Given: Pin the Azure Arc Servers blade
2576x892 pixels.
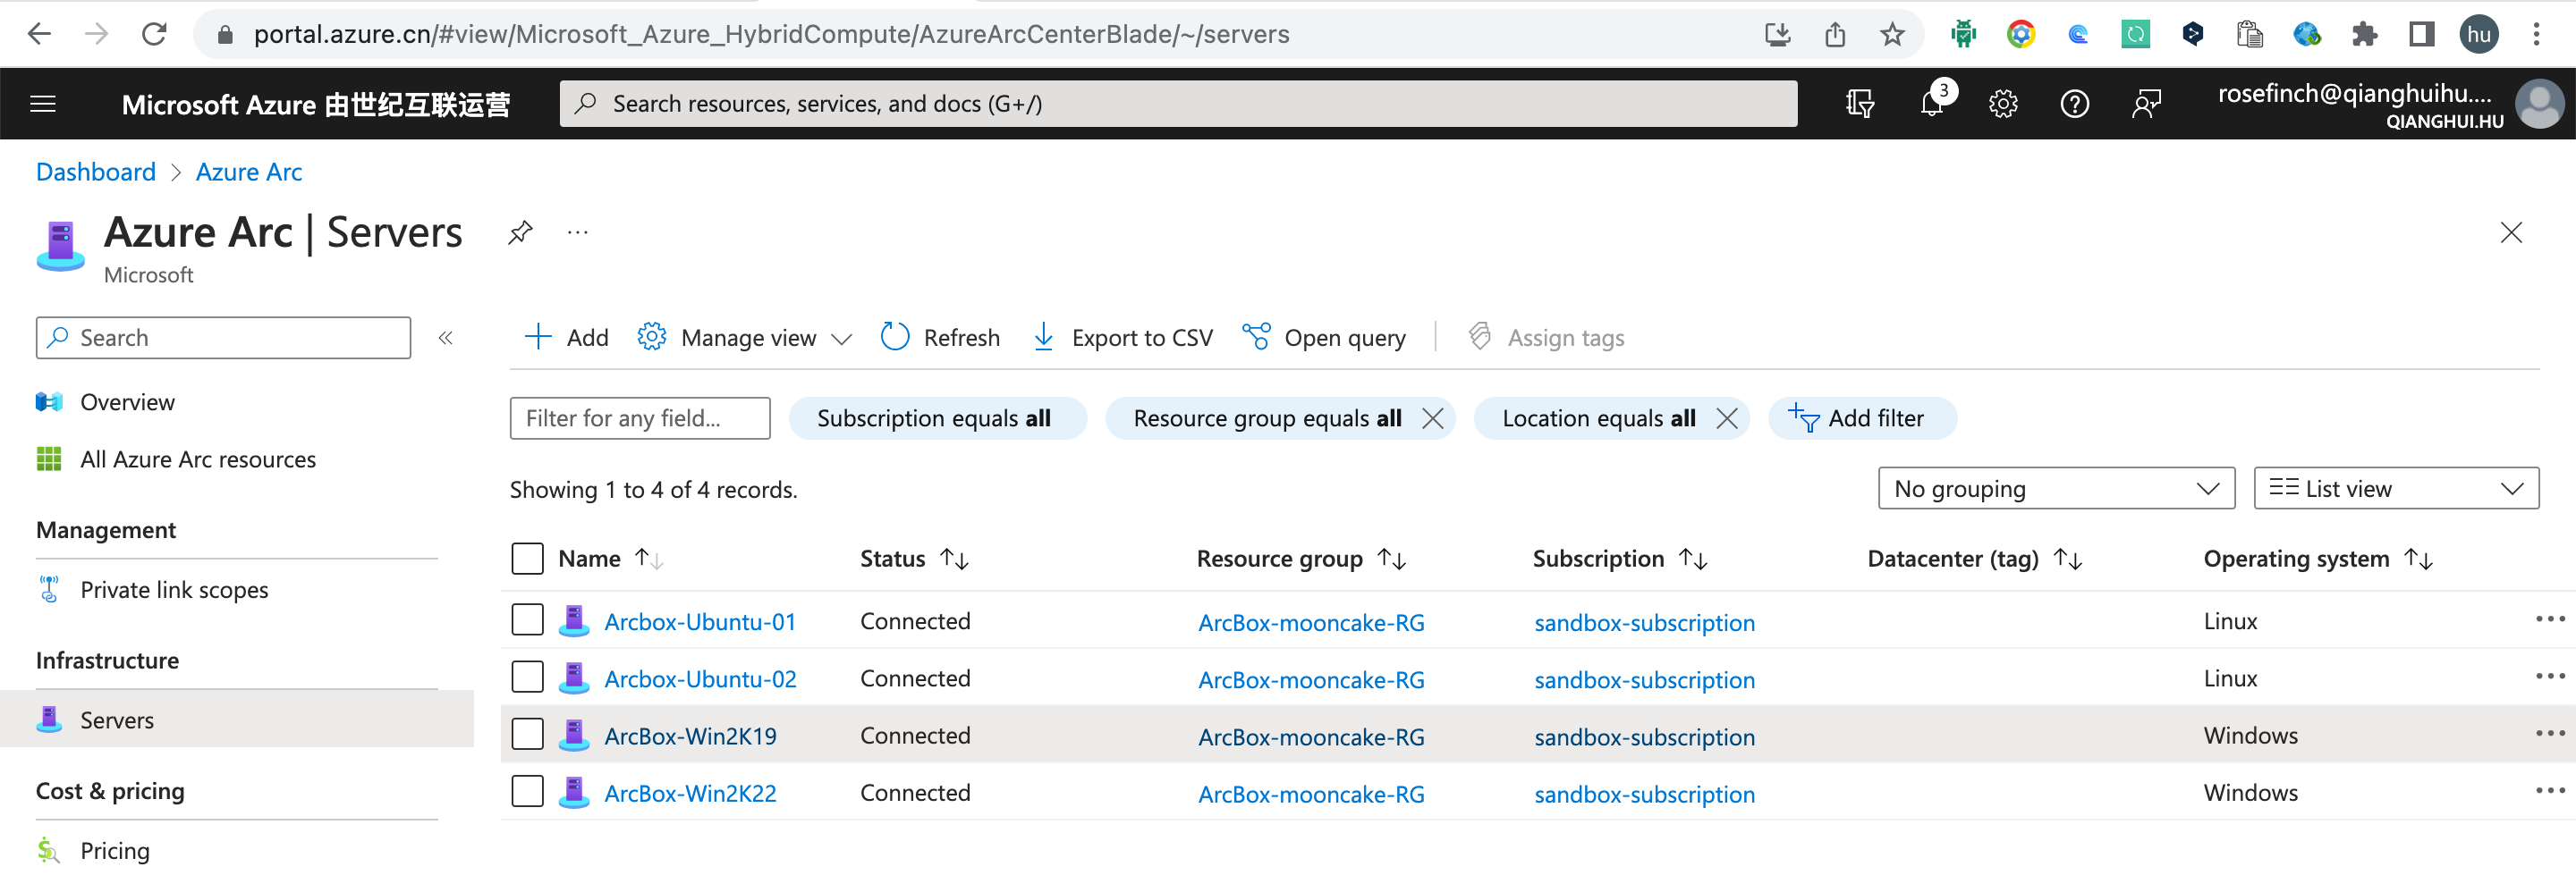Looking at the screenshot, I should (519, 231).
